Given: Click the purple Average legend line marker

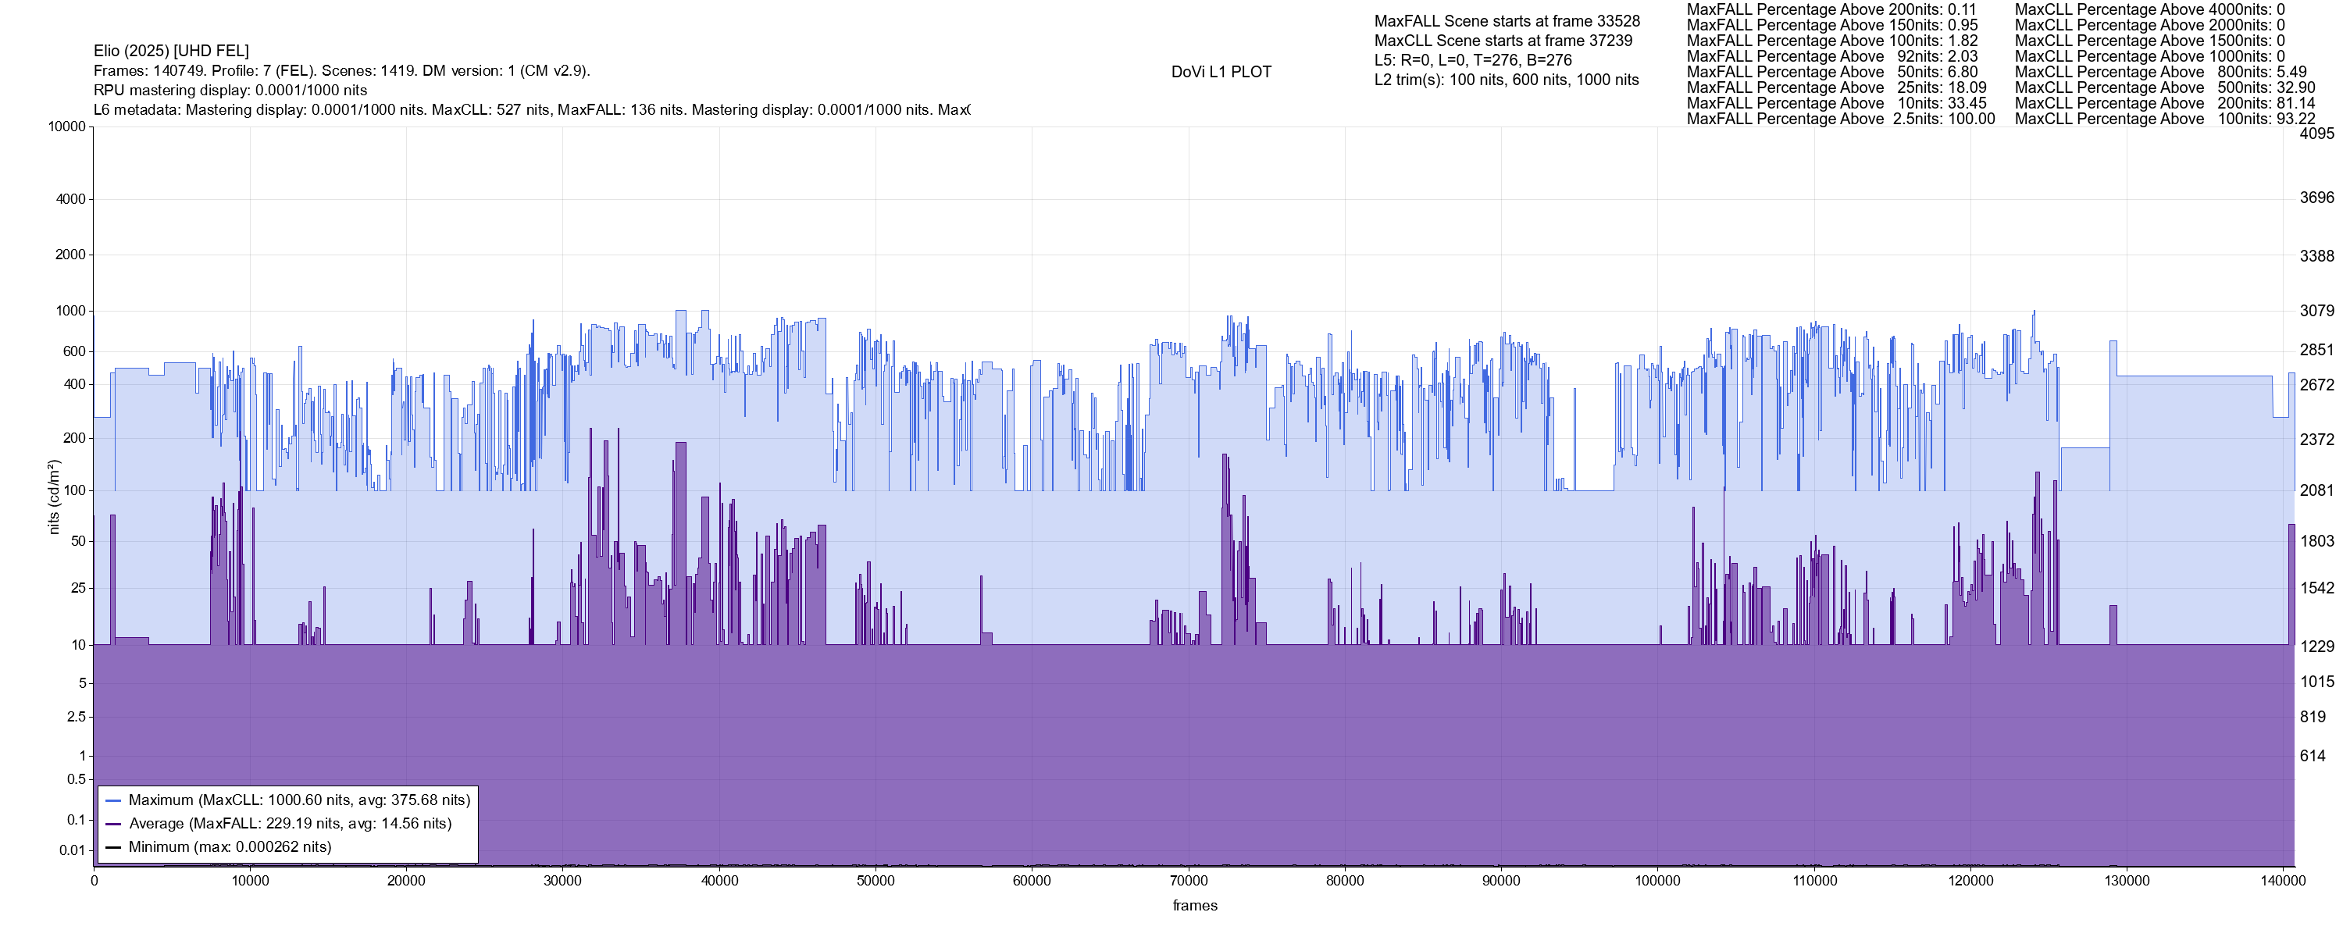Looking at the screenshot, I should click(114, 825).
